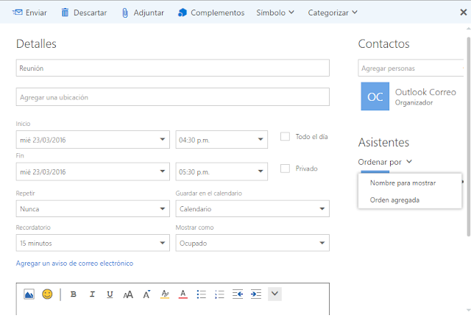Click the vertical scrollbar on the right

coord(468,137)
